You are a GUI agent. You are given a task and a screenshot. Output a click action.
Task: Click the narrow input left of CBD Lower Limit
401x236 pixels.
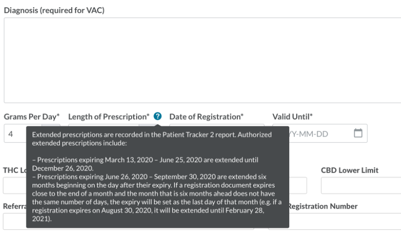(298, 186)
